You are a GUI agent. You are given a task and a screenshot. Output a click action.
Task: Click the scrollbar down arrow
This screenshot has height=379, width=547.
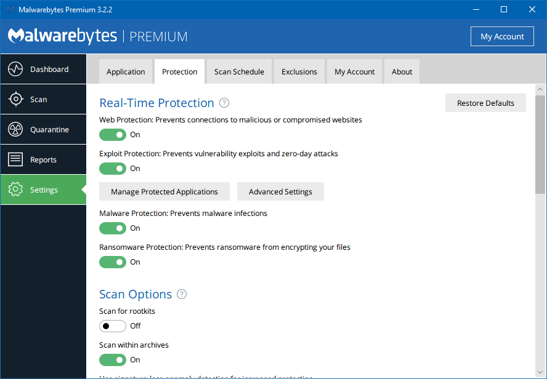[540, 373]
